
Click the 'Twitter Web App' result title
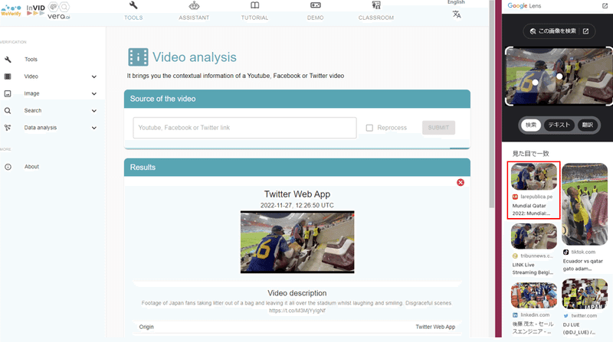[297, 194]
